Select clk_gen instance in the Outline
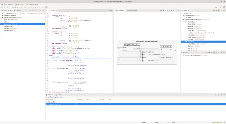The height and width of the screenshot is (124, 226). click(x=194, y=46)
